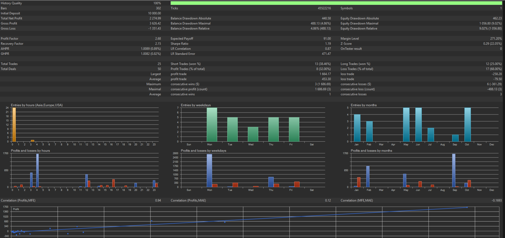Image resolution: width=505 pixels, height=238 pixels.
Task: Click the October bar in Entries by months
Action: pyautogui.click(x=467, y=125)
